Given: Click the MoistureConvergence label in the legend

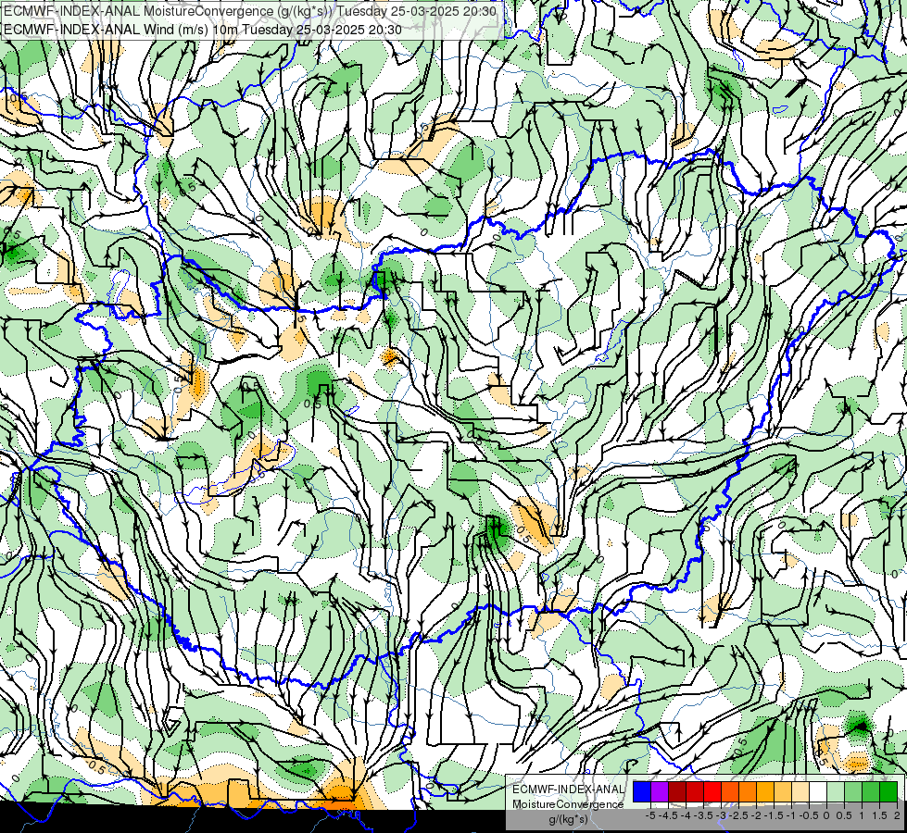Looking at the screenshot, I should [568, 804].
